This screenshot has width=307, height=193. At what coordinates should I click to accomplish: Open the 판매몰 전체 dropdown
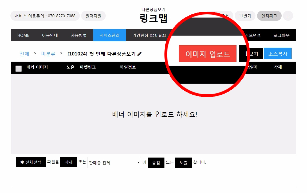(x=114, y=163)
